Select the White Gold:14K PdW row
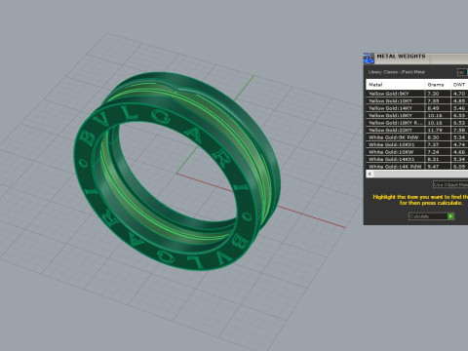Screen dimensions: 468x351 pyautogui.click(x=417, y=167)
